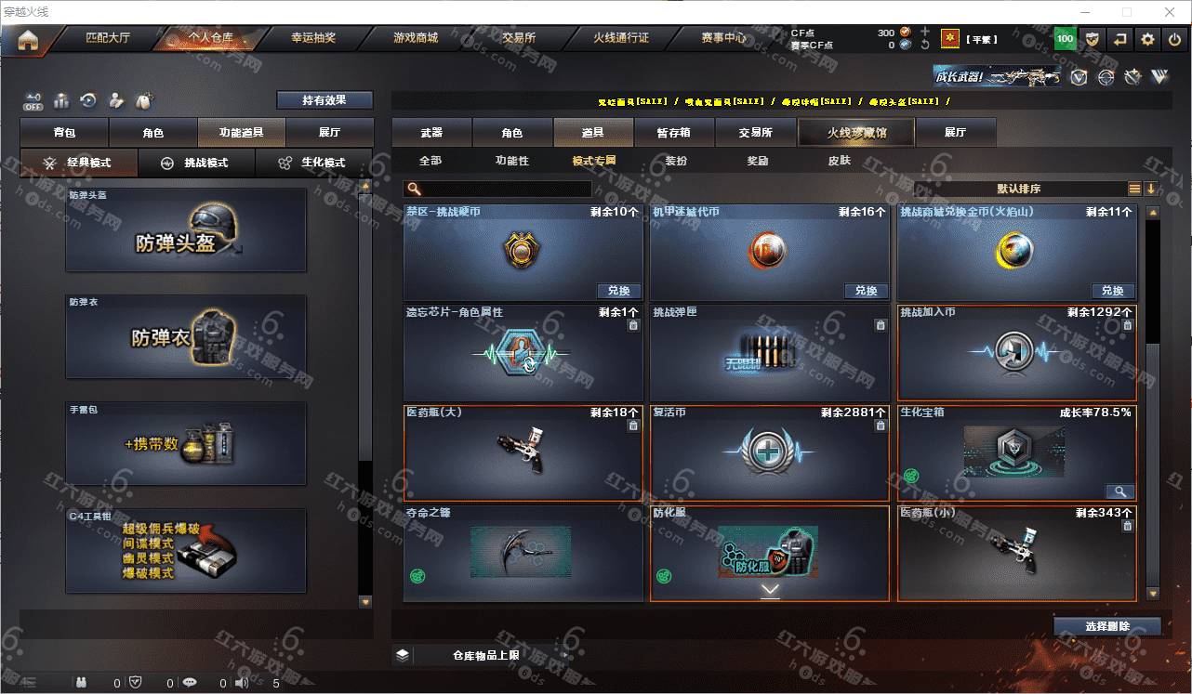Viewport: 1192px width, 694px height.
Task: Open the statistics bar-chart icon
Action: tap(61, 100)
